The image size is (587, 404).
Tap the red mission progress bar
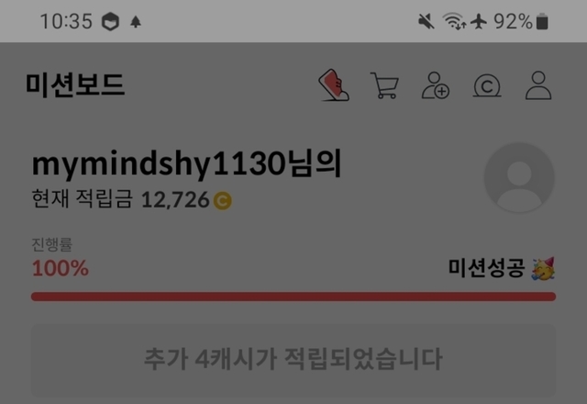pos(293,297)
